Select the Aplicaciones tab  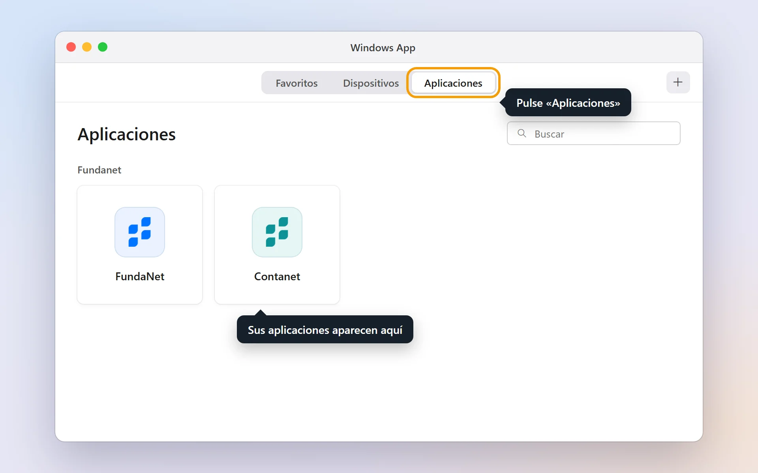point(453,83)
